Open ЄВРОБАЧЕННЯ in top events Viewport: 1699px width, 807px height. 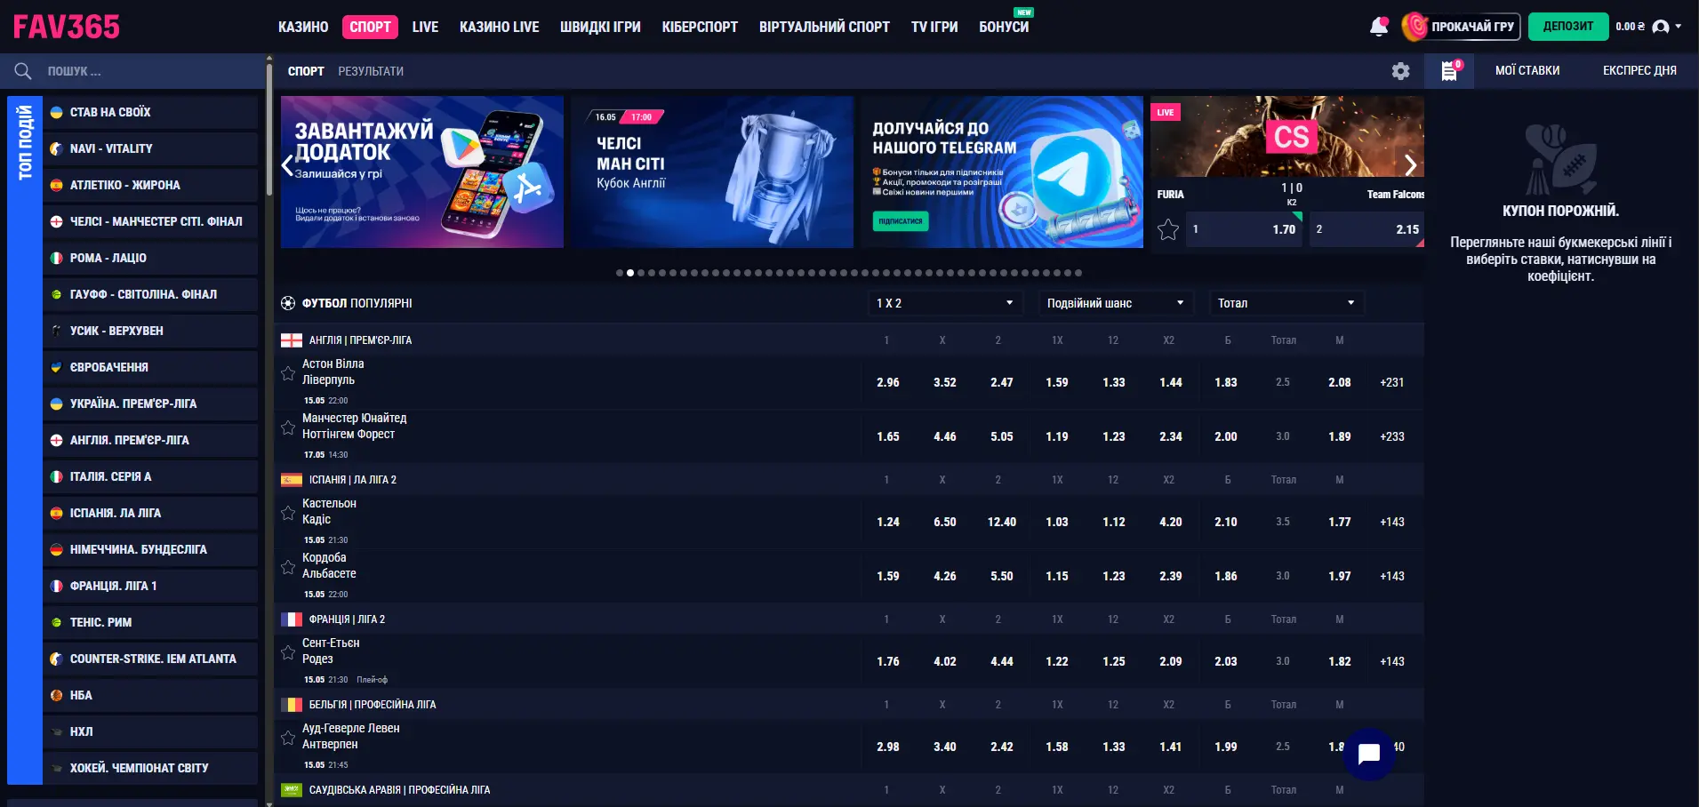coord(150,367)
